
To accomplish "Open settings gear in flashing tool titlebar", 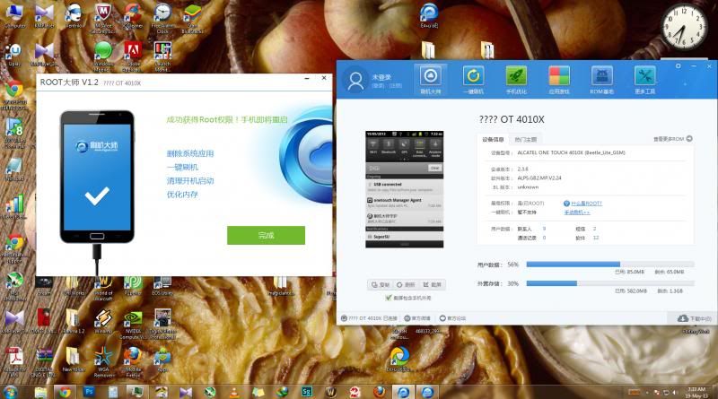I will [x=679, y=65].
